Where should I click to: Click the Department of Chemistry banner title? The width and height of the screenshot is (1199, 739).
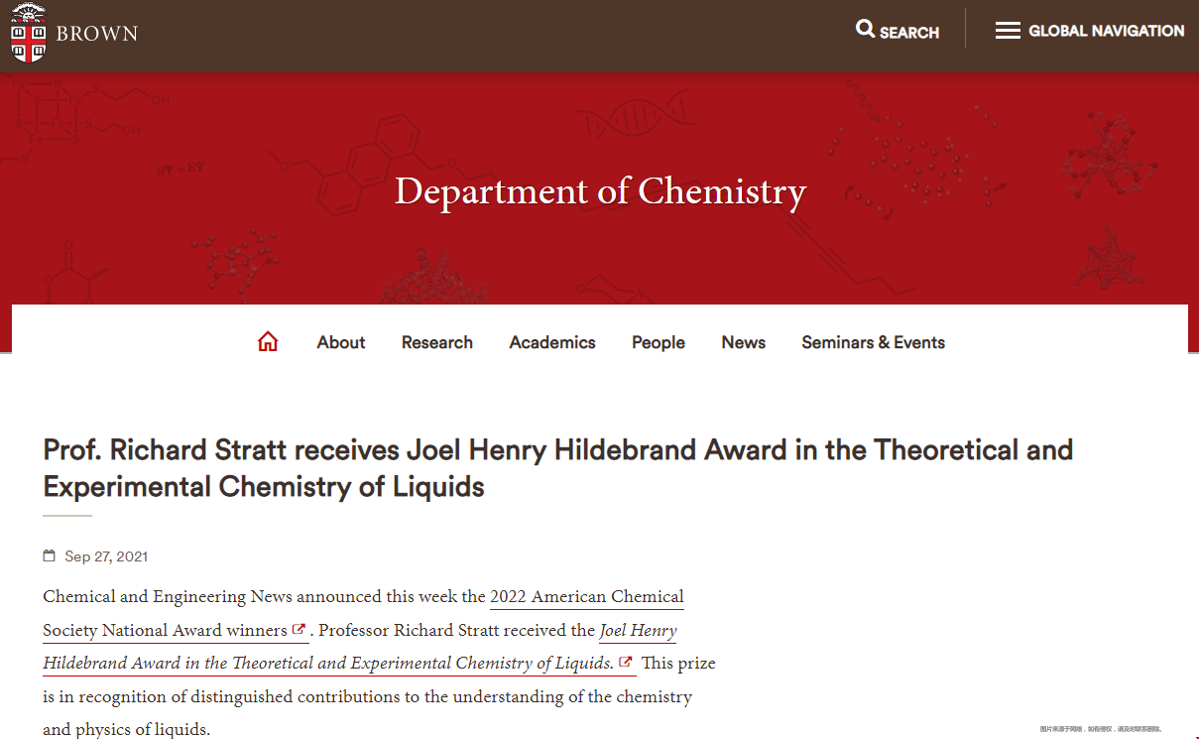pos(600,190)
